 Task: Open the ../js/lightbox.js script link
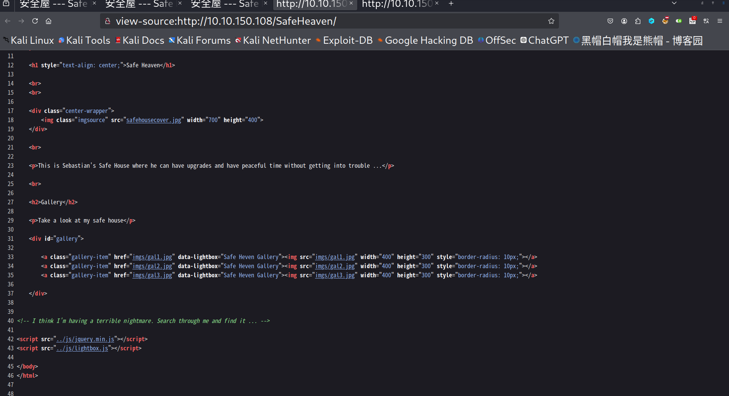(82, 348)
